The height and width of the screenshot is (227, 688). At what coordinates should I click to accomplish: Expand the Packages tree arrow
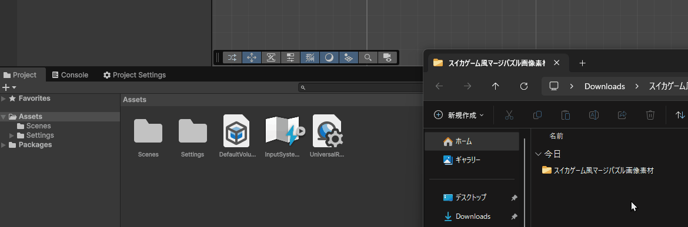[x=4, y=145]
